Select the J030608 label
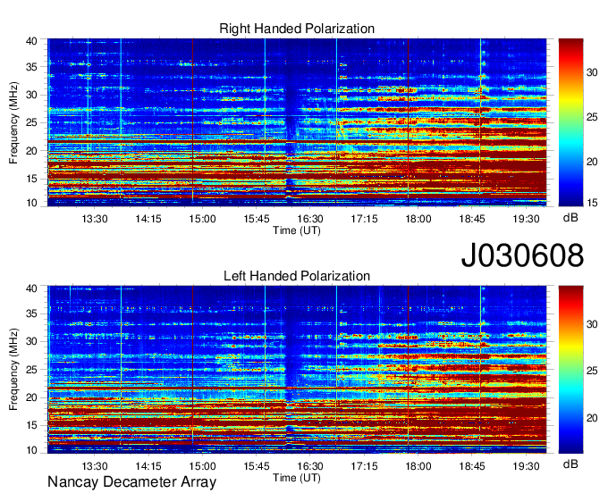Viewport: 608px width, 493px height. 522,255
